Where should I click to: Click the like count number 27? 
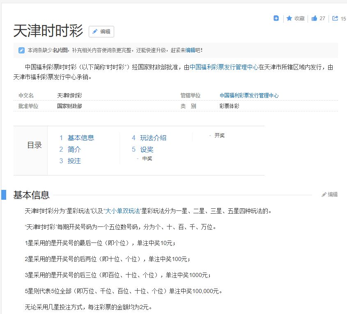tap(323, 18)
